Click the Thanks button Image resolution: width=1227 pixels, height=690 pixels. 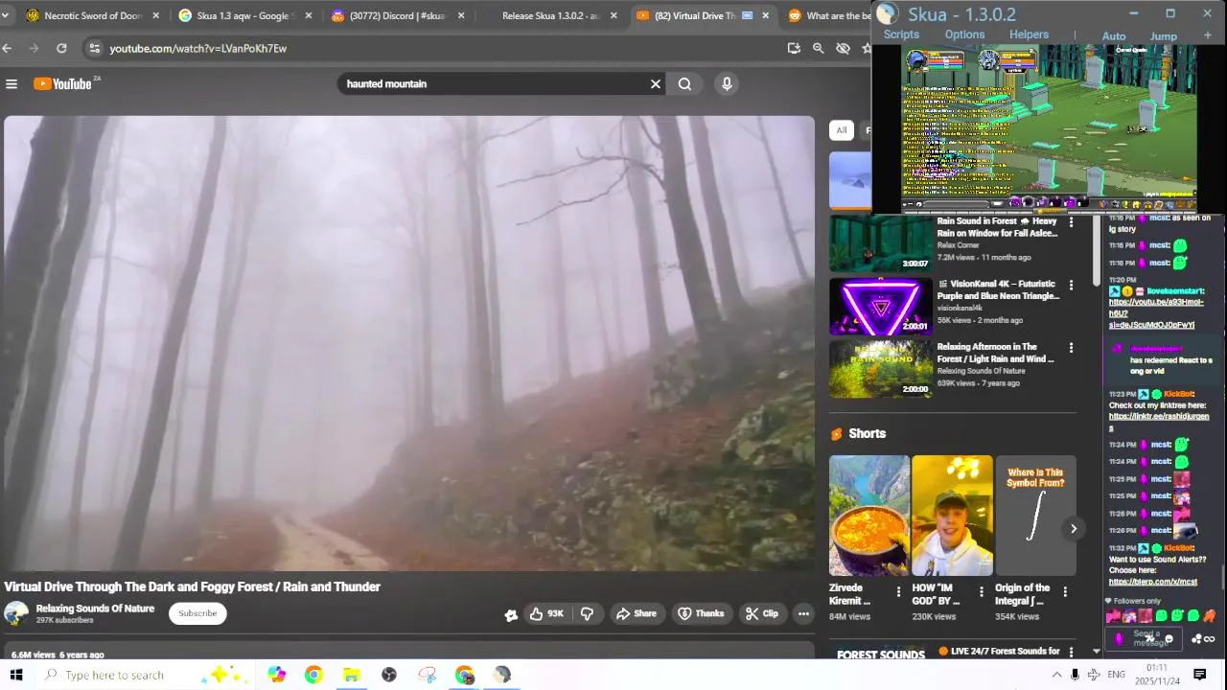(x=701, y=613)
